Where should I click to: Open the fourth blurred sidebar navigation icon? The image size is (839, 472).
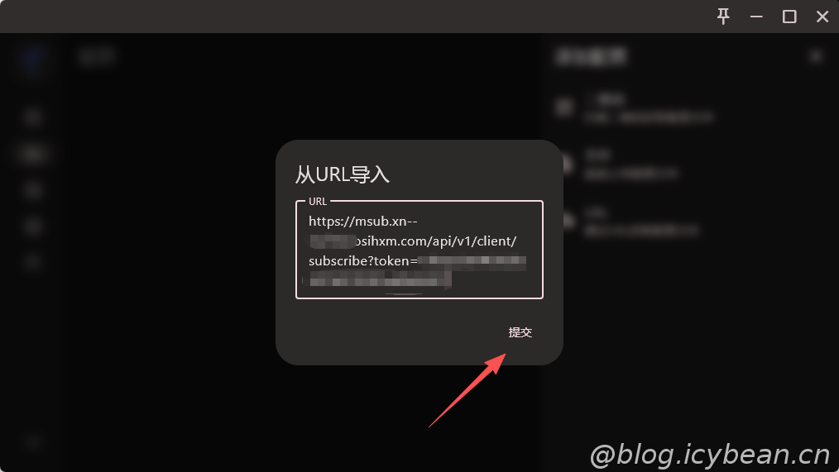click(x=32, y=226)
